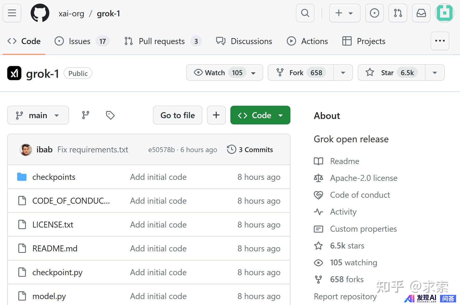Image resolution: width=460 pixels, height=305 pixels.
Task: Click the Code of conduct heart icon
Action: 318,195
